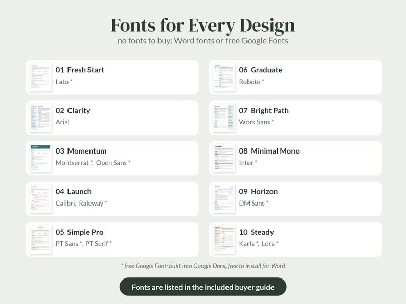The image size is (406, 304).
Task: Open the Momentum template thumbnail
Action: click(x=40, y=158)
